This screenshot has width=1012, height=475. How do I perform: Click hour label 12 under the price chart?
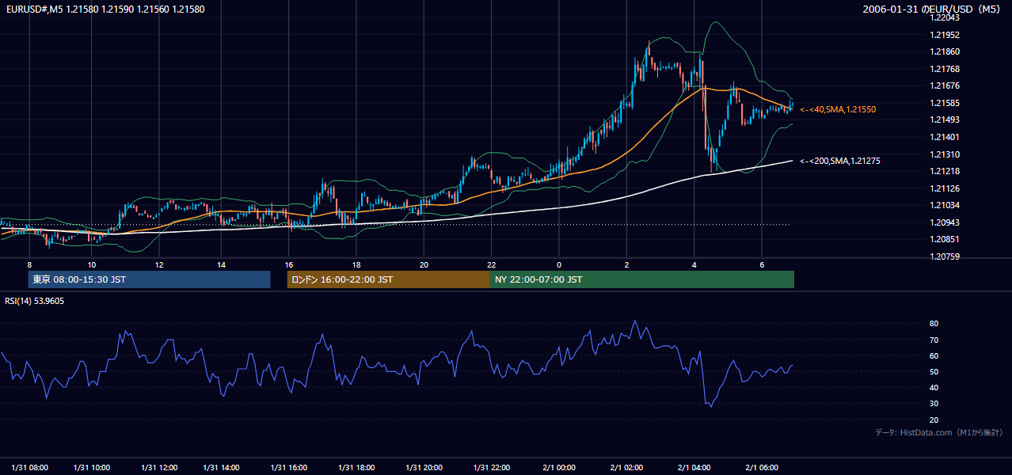(x=158, y=264)
